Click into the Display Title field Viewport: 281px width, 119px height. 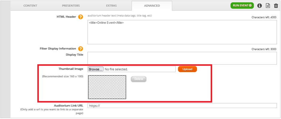[x=182, y=58]
